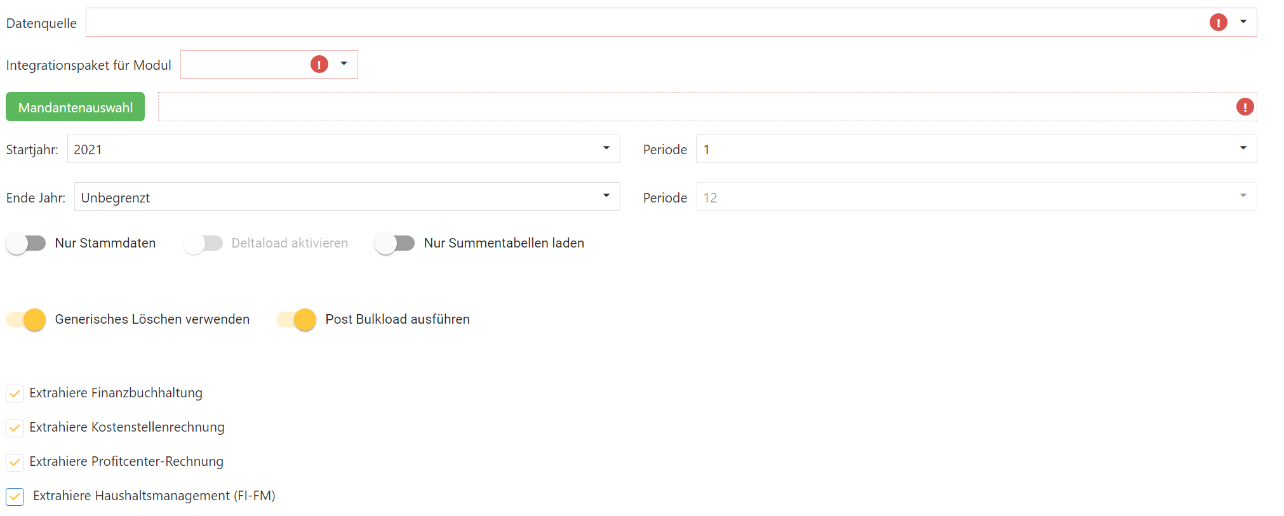Enable the Nur Stammdaten toggle
This screenshot has width=1284, height=516.
pyautogui.click(x=26, y=243)
